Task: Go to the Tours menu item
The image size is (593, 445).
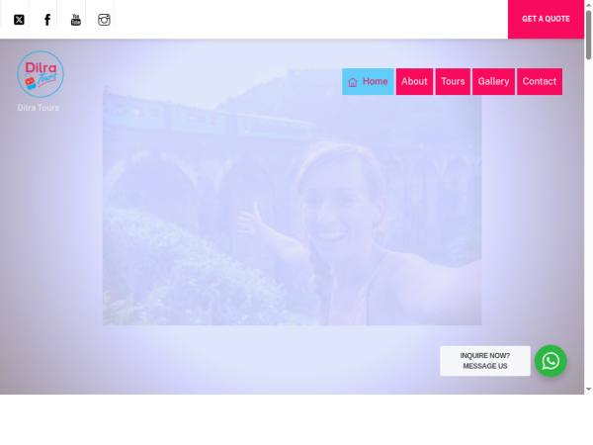Action: point(453,82)
